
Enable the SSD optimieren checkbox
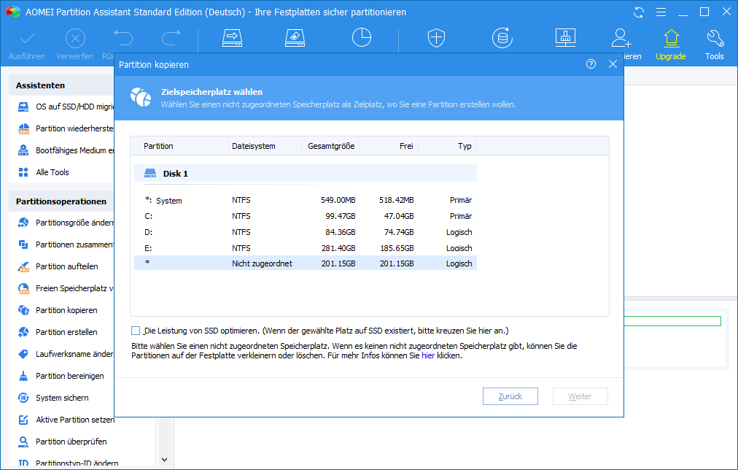coord(136,331)
